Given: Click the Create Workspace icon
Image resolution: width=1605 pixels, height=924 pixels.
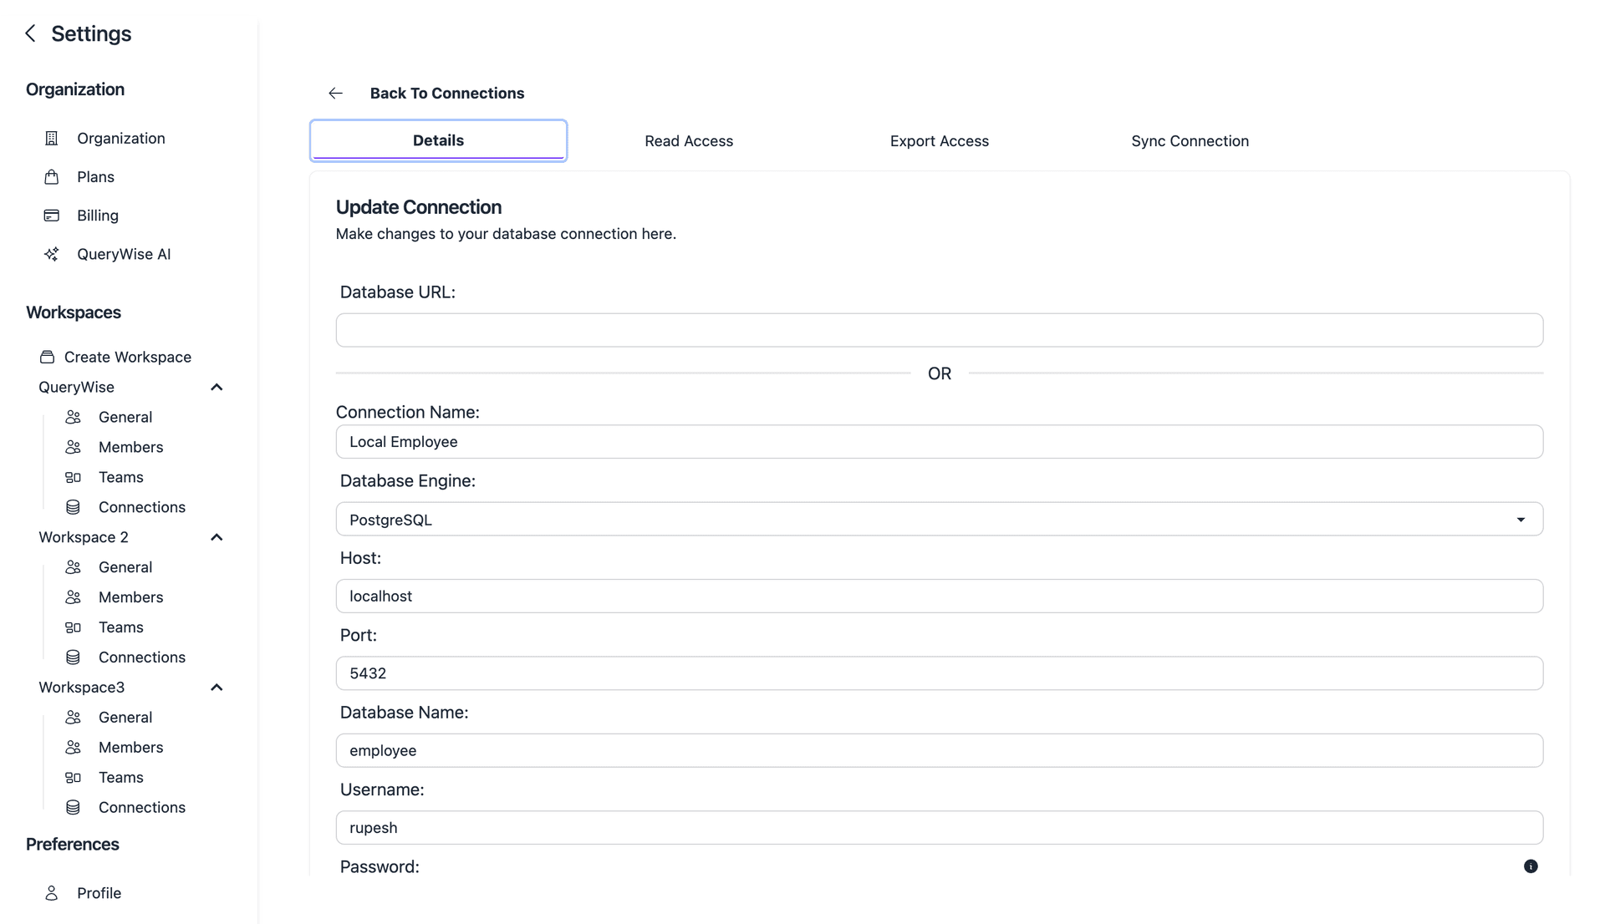Looking at the screenshot, I should point(48,357).
